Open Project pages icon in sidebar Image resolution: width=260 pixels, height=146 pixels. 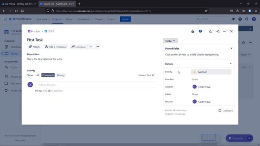[x=6, y=77]
